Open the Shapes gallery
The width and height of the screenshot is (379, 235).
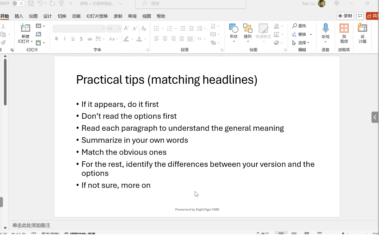pos(234,28)
